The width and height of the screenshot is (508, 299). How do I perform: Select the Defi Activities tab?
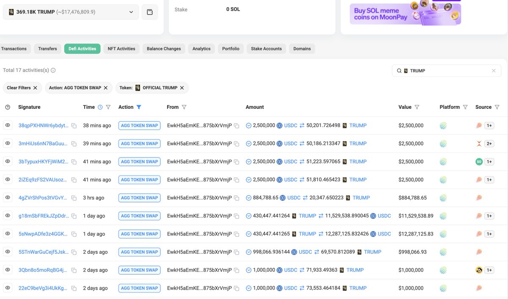pyautogui.click(x=83, y=49)
